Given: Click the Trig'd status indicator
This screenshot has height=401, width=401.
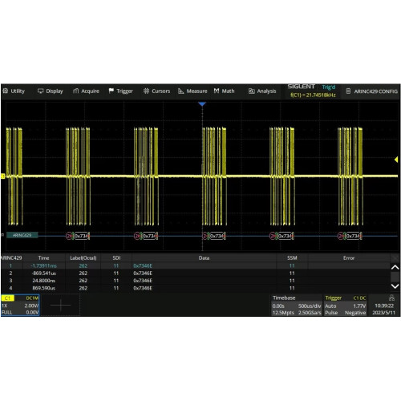Looking at the screenshot, I should (x=329, y=87).
